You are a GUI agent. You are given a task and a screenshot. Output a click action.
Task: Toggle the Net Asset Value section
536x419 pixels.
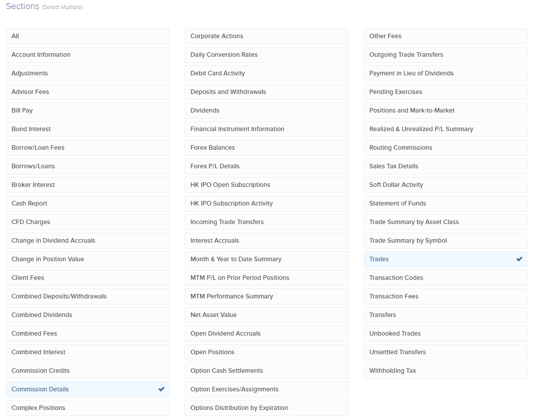click(266, 315)
